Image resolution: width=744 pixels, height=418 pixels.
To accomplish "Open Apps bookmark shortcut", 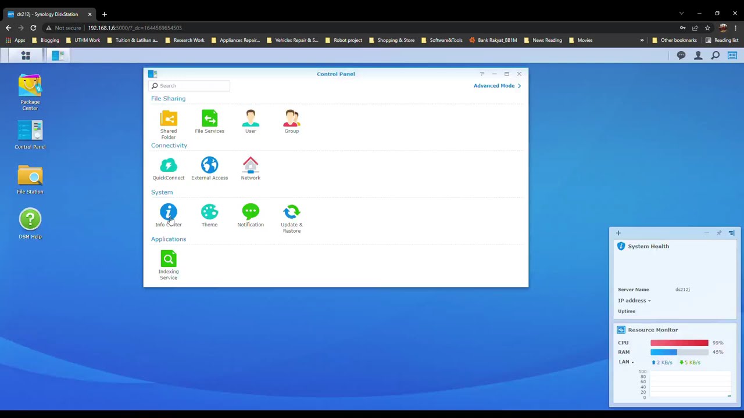I will [x=16, y=40].
